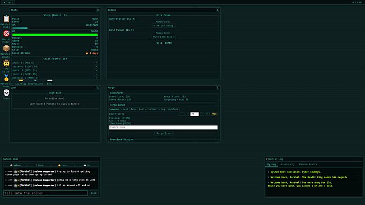Open the Wanted Posters target icon
Viewport: 365px width, 205px height.
(6, 34)
